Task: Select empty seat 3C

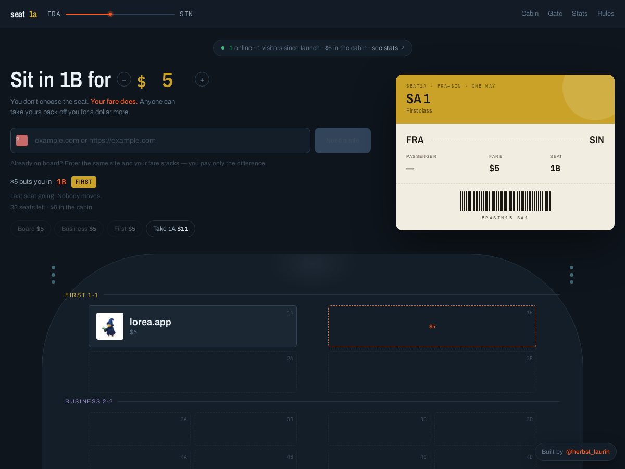Action: (379, 429)
